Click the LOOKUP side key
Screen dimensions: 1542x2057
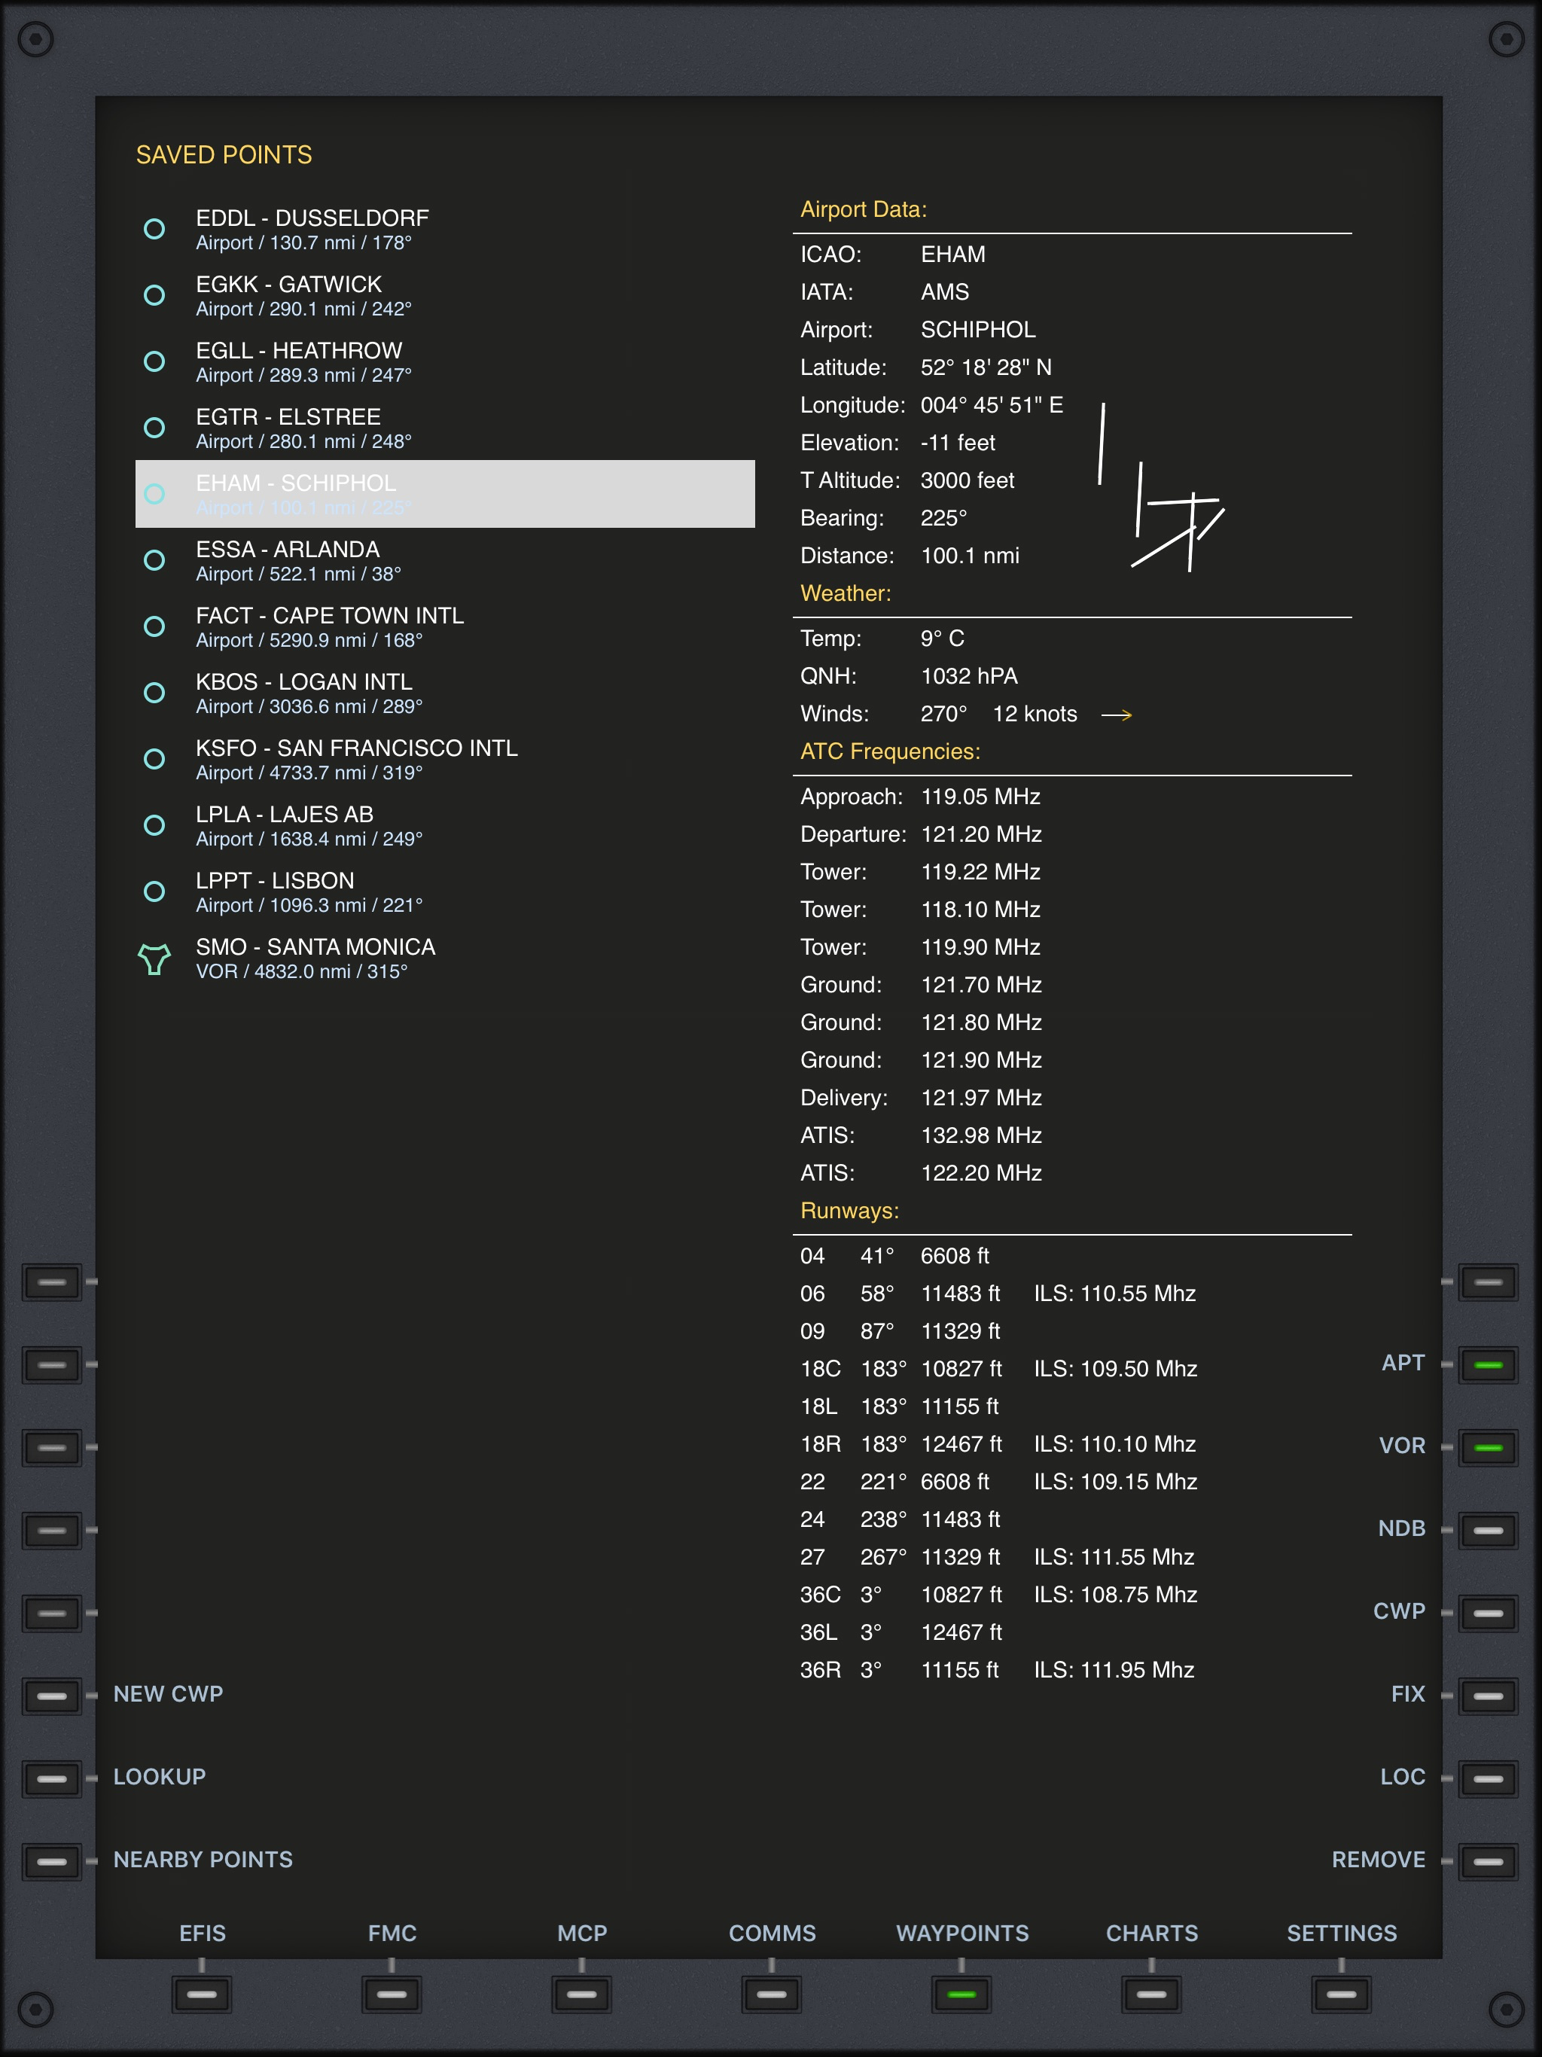click(x=52, y=1778)
